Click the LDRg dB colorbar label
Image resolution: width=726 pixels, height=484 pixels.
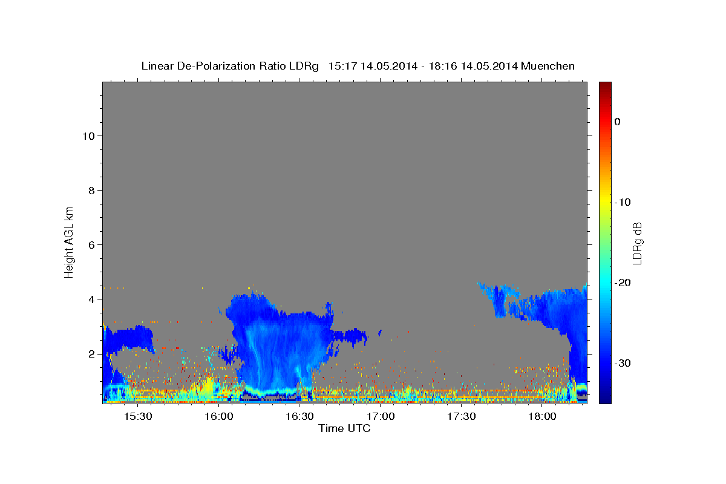637,243
